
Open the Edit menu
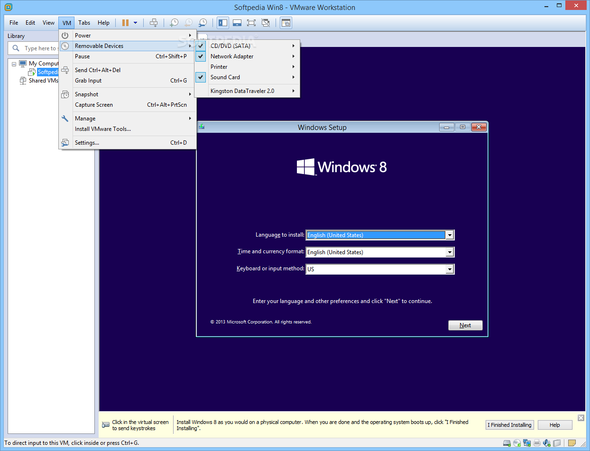[x=30, y=23]
